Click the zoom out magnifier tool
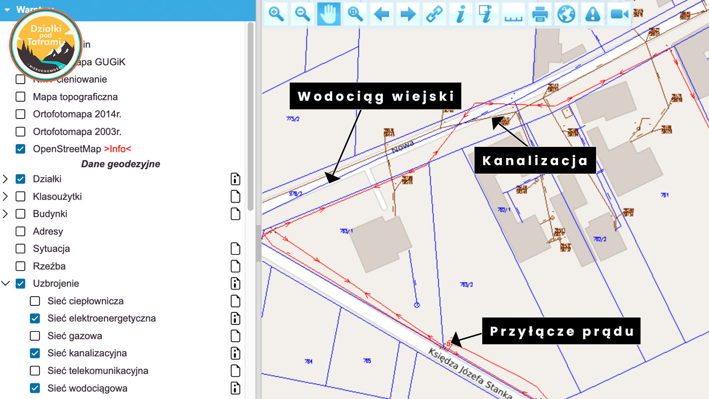 [303, 14]
